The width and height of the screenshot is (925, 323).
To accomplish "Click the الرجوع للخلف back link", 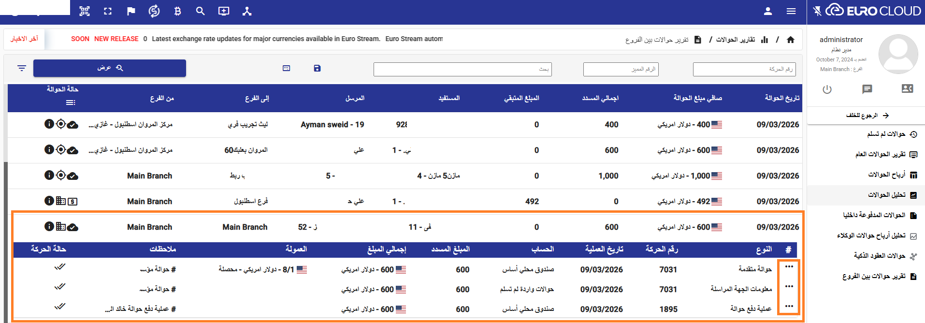I will tap(867, 116).
